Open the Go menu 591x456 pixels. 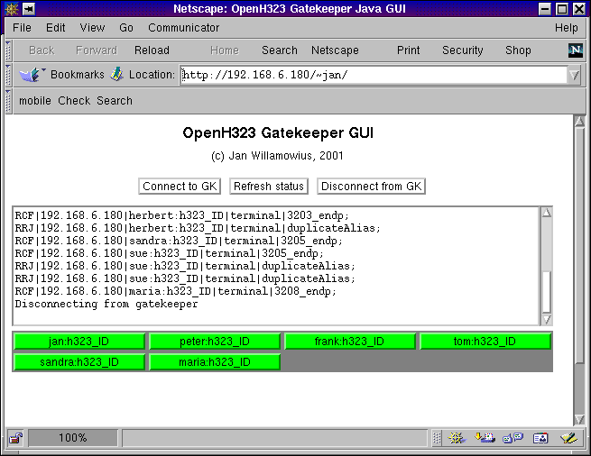tap(126, 28)
